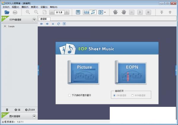Click the music note toolbar icon

93,12
